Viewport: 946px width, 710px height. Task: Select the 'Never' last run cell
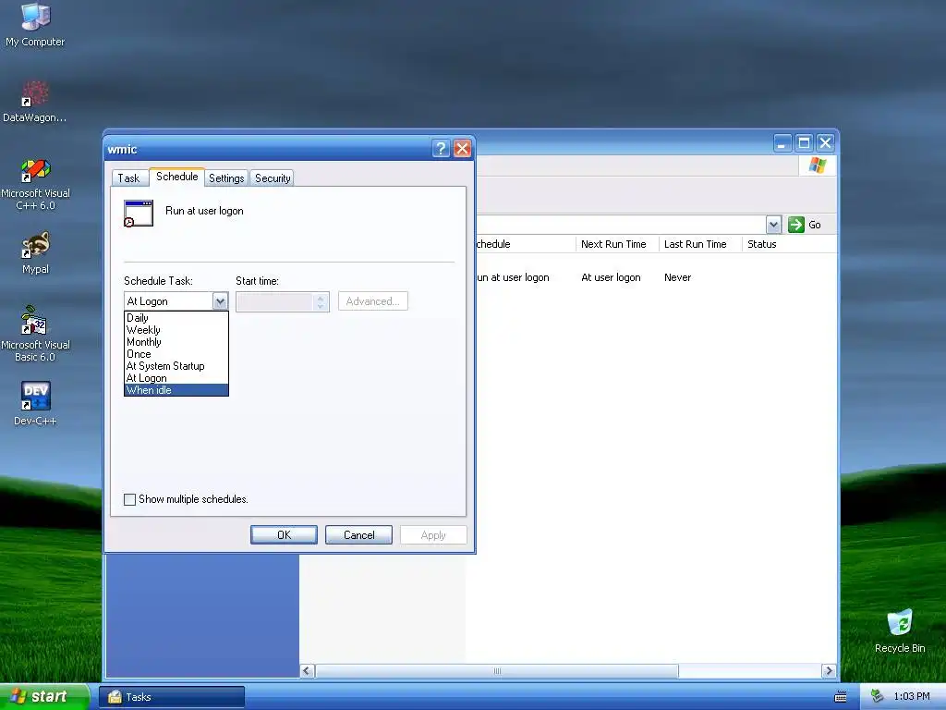(x=677, y=277)
